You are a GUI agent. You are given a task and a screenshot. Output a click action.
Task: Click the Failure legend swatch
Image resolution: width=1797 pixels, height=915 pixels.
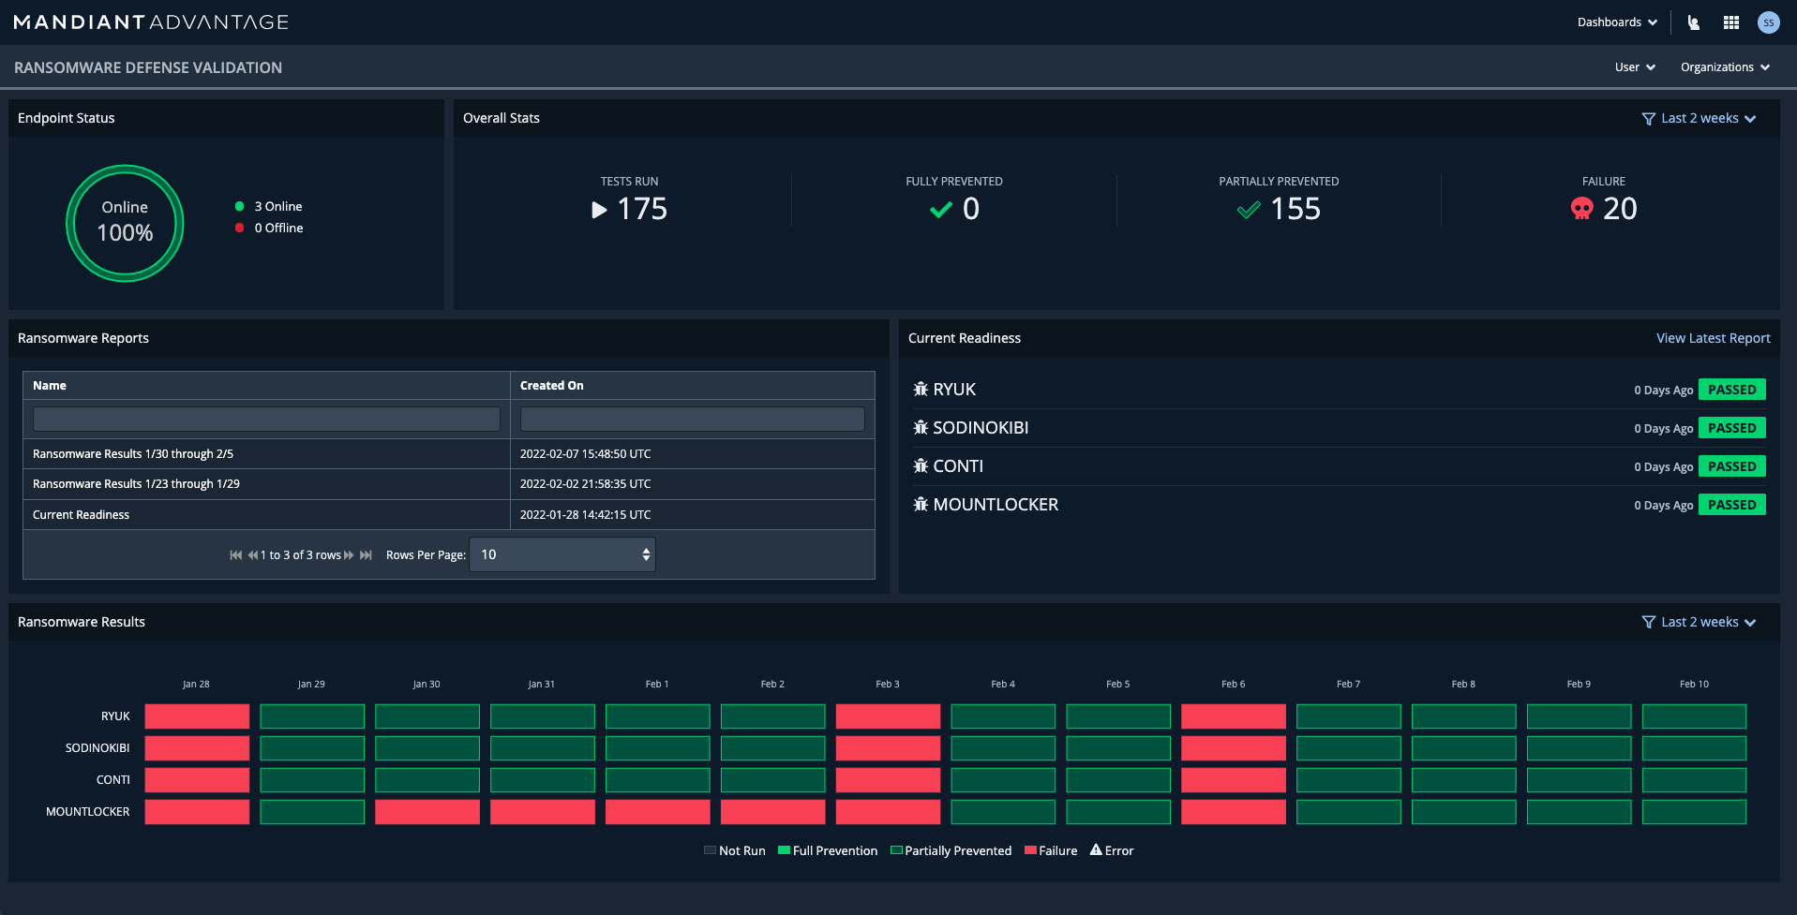(1030, 850)
